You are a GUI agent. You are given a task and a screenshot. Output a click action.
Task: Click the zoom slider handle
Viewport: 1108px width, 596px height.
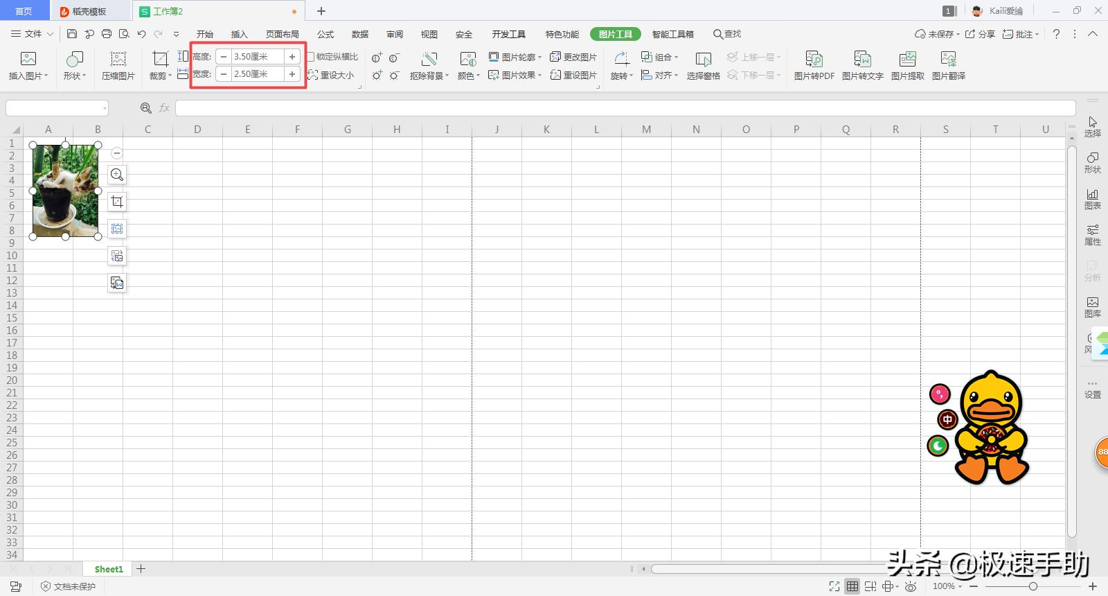(x=1033, y=586)
